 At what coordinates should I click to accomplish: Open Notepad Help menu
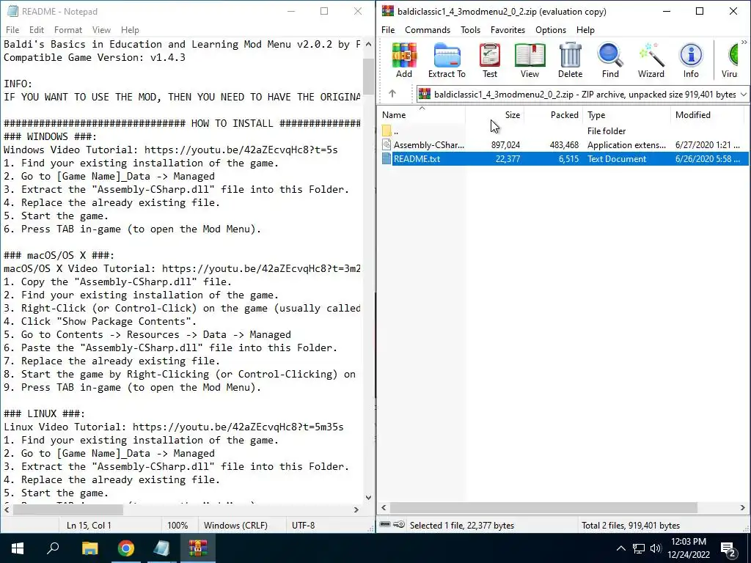coord(130,29)
